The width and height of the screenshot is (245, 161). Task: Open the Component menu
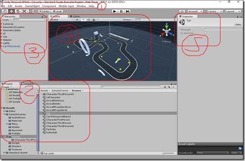pyautogui.click(x=49, y=6)
